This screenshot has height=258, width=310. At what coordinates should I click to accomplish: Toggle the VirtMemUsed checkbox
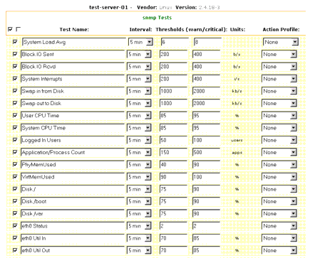pyautogui.click(x=15, y=177)
